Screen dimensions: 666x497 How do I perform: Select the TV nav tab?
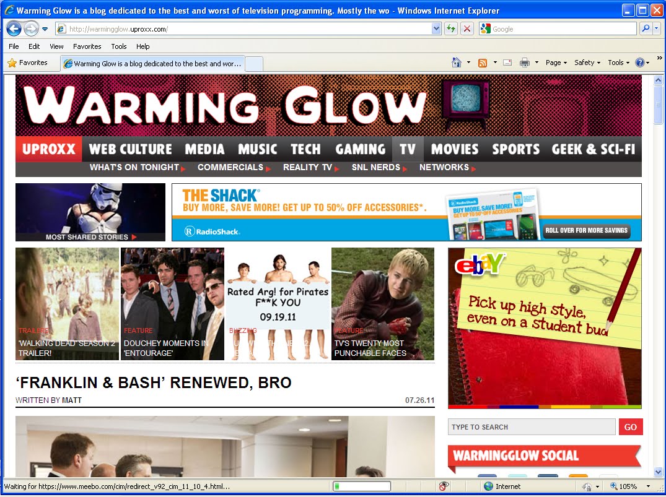point(408,149)
